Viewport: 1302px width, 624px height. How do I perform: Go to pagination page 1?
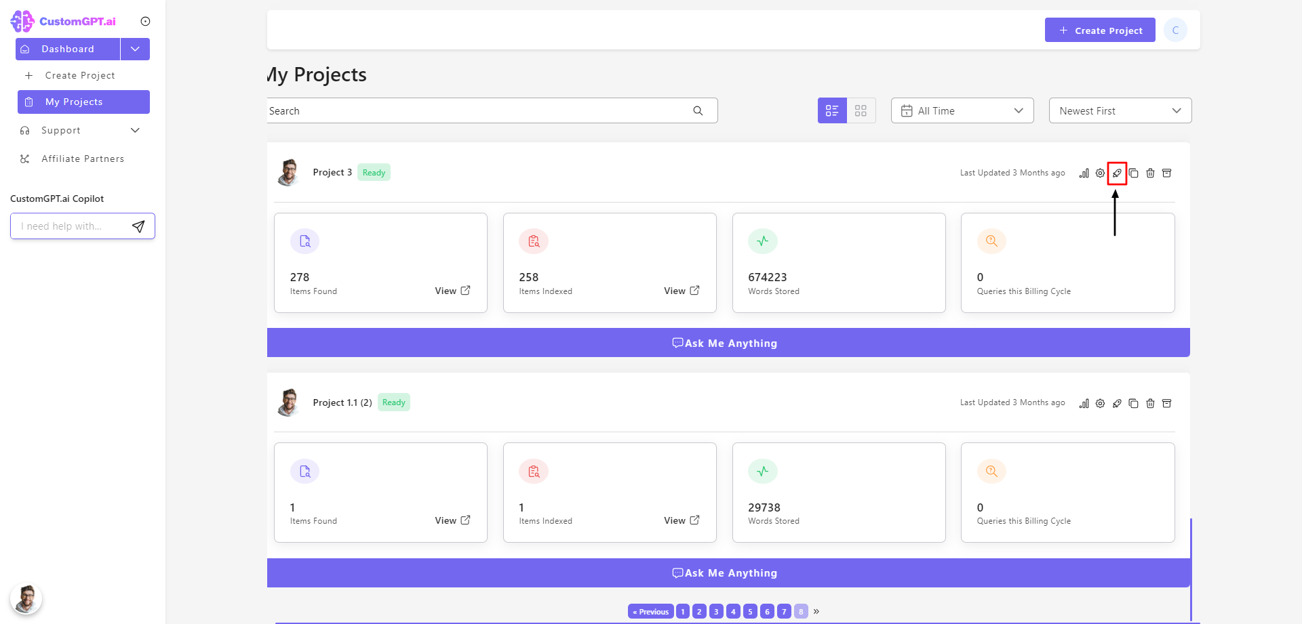tap(683, 611)
